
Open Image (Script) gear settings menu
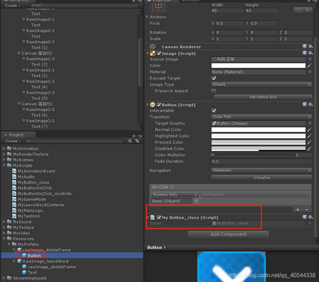click(311, 53)
